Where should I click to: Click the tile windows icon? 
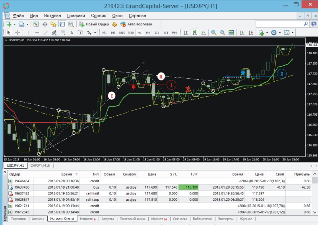231,32
